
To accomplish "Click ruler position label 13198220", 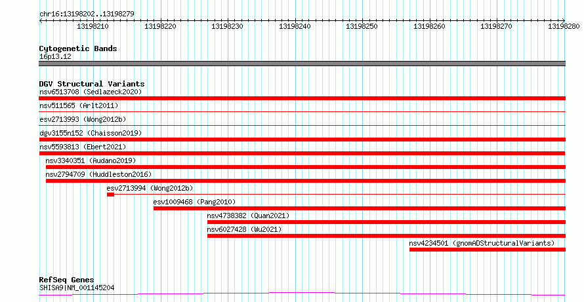I will point(160,26).
